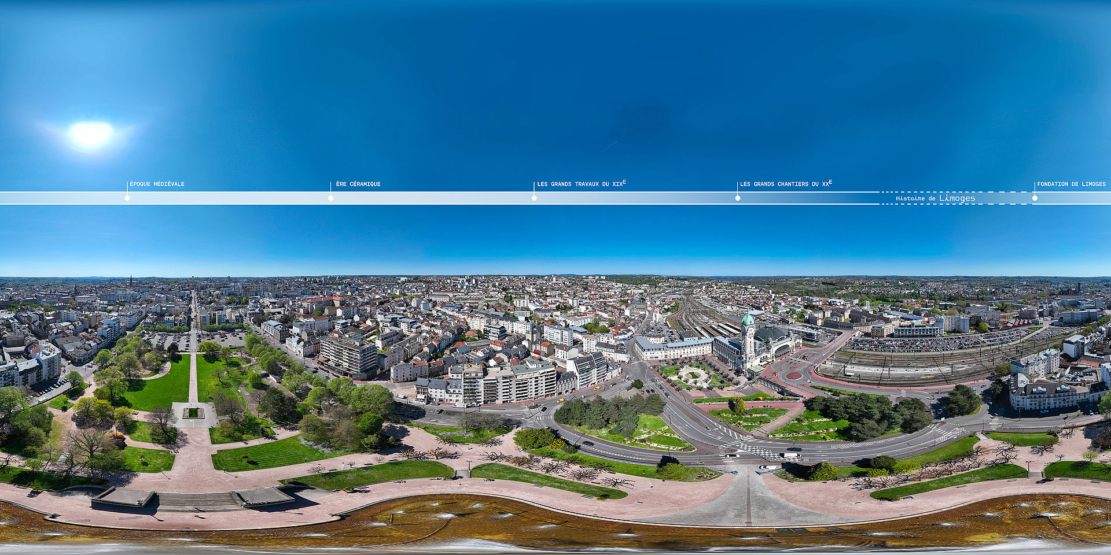This screenshot has width=1111, height=555.
Task: Open the Fondation de Limoges label
Action: point(1071,184)
